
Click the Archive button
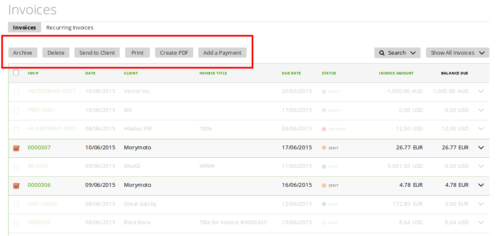click(x=23, y=53)
